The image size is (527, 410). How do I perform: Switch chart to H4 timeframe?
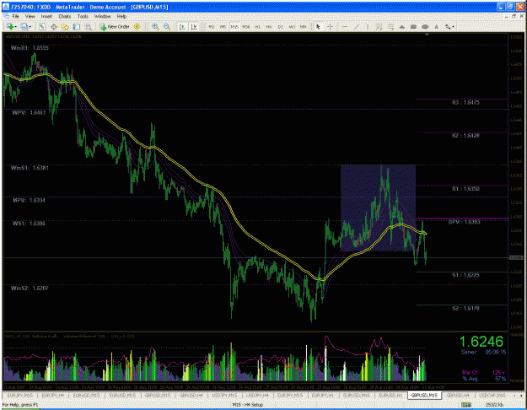(x=269, y=26)
